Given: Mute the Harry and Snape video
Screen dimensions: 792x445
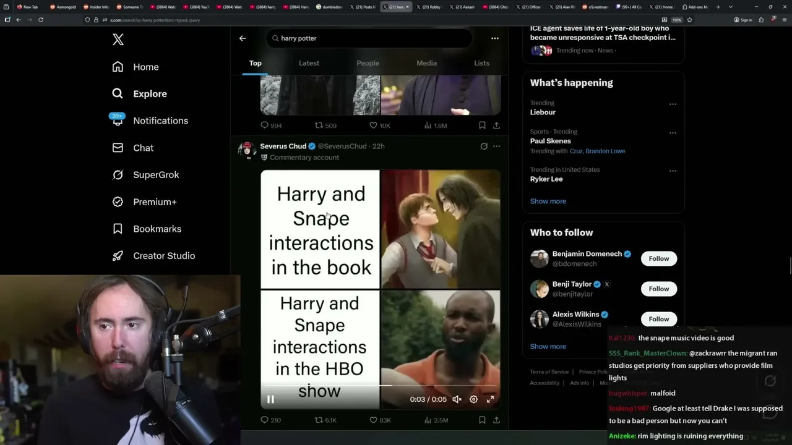Looking at the screenshot, I should (457, 399).
